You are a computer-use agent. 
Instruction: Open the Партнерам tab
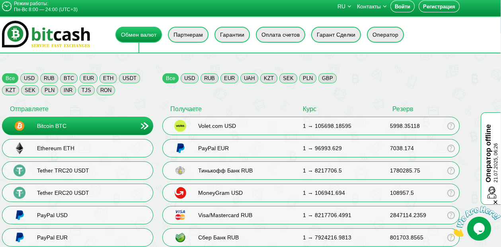(188, 35)
